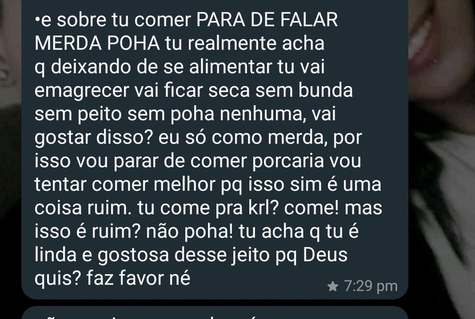Tap the 7:29 pm message timestamp
The height and width of the screenshot is (319, 475).
pos(371,286)
